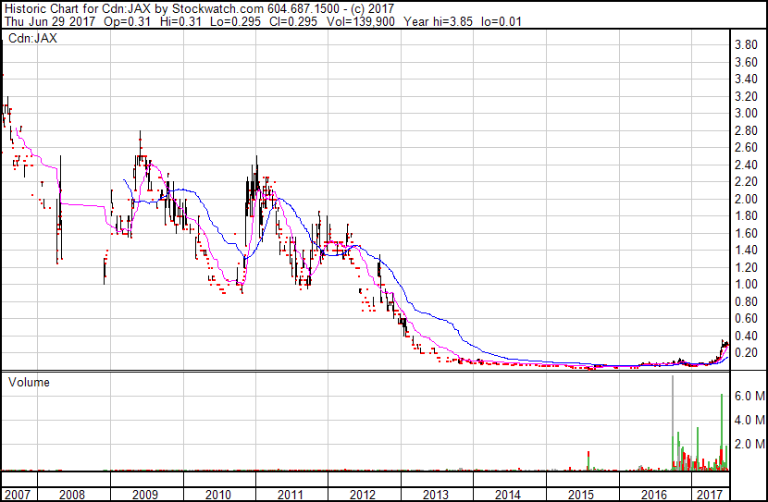The width and height of the screenshot is (768, 502).
Task: Select the 2.00 price level label
Action: (x=746, y=200)
